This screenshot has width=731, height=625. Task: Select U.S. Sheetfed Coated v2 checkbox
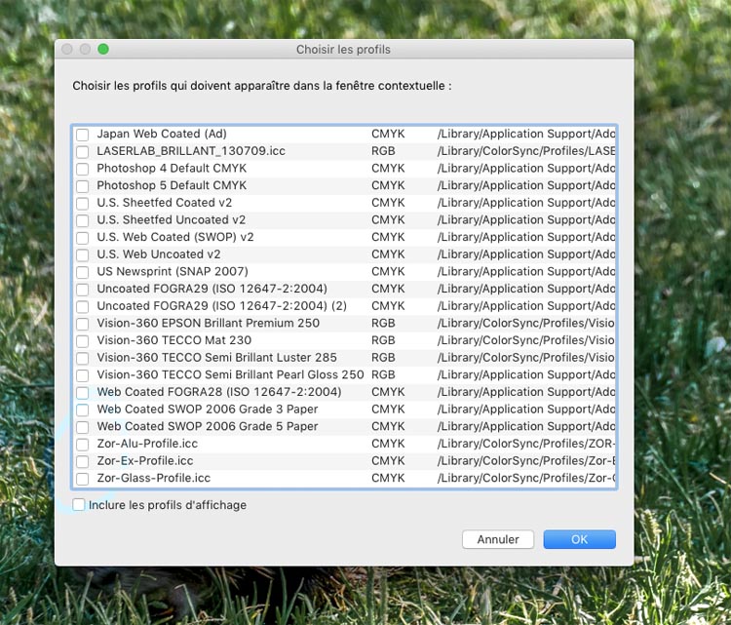83,204
